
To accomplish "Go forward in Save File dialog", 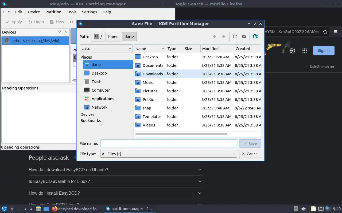I will point(224,36).
